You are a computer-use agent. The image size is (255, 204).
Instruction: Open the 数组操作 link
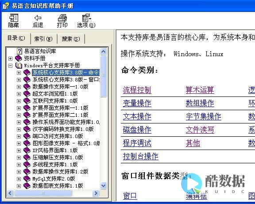pyautogui.click(x=200, y=103)
